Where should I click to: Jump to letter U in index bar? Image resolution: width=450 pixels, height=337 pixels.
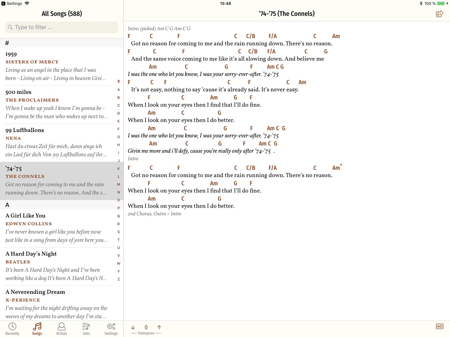119,247
